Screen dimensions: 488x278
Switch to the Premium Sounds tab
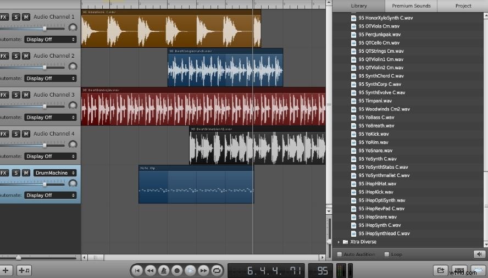point(411,6)
